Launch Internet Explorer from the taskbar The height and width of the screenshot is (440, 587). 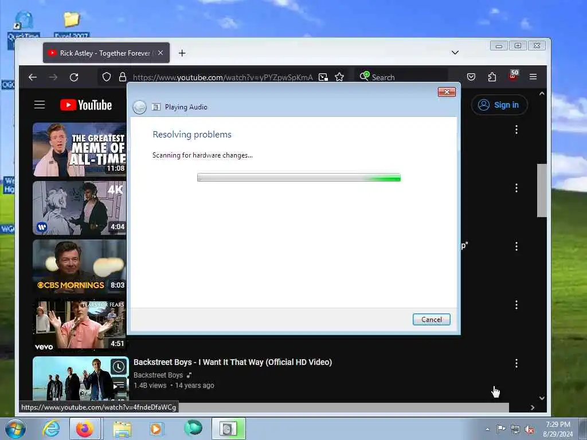[x=51, y=429]
